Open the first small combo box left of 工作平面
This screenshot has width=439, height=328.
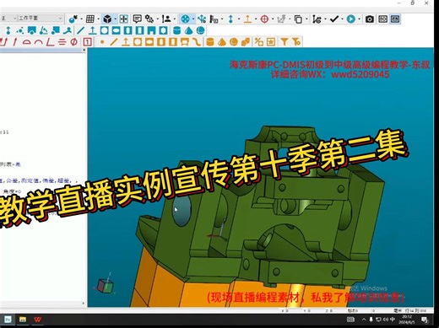[x=8, y=19]
